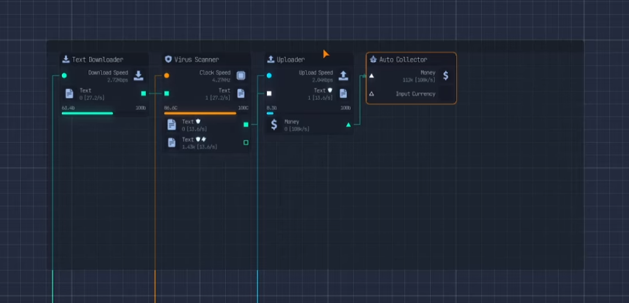Viewport: 629px width, 303px height.
Task: Click the Money dollar icon in Uploader output
Action: pos(274,125)
